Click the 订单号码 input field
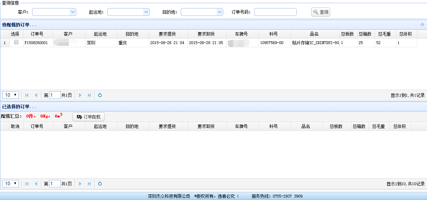 (275, 12)
